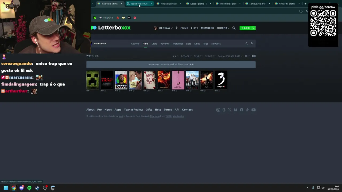Open the SERVICE filter dropdown

(x=210, y=56)
